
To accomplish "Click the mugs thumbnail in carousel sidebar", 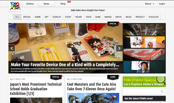I will coord(144,42).
